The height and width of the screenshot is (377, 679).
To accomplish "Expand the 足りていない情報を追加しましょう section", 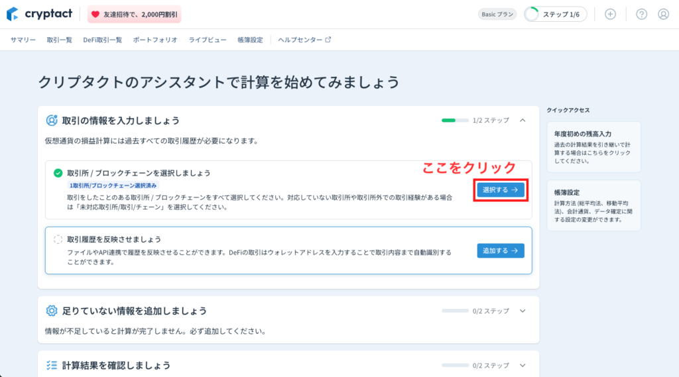I will click(523, 311).
